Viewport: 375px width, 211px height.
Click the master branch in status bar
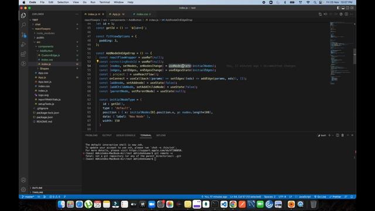pyautogui.click(x=28, y=197)
